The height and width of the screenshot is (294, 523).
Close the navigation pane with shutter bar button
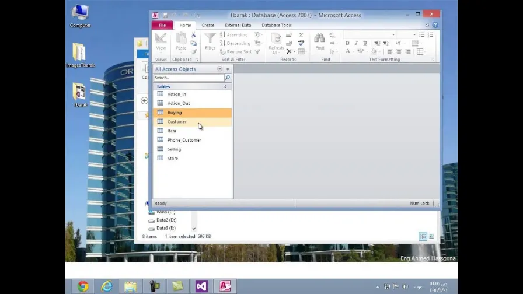coord(228,69)
